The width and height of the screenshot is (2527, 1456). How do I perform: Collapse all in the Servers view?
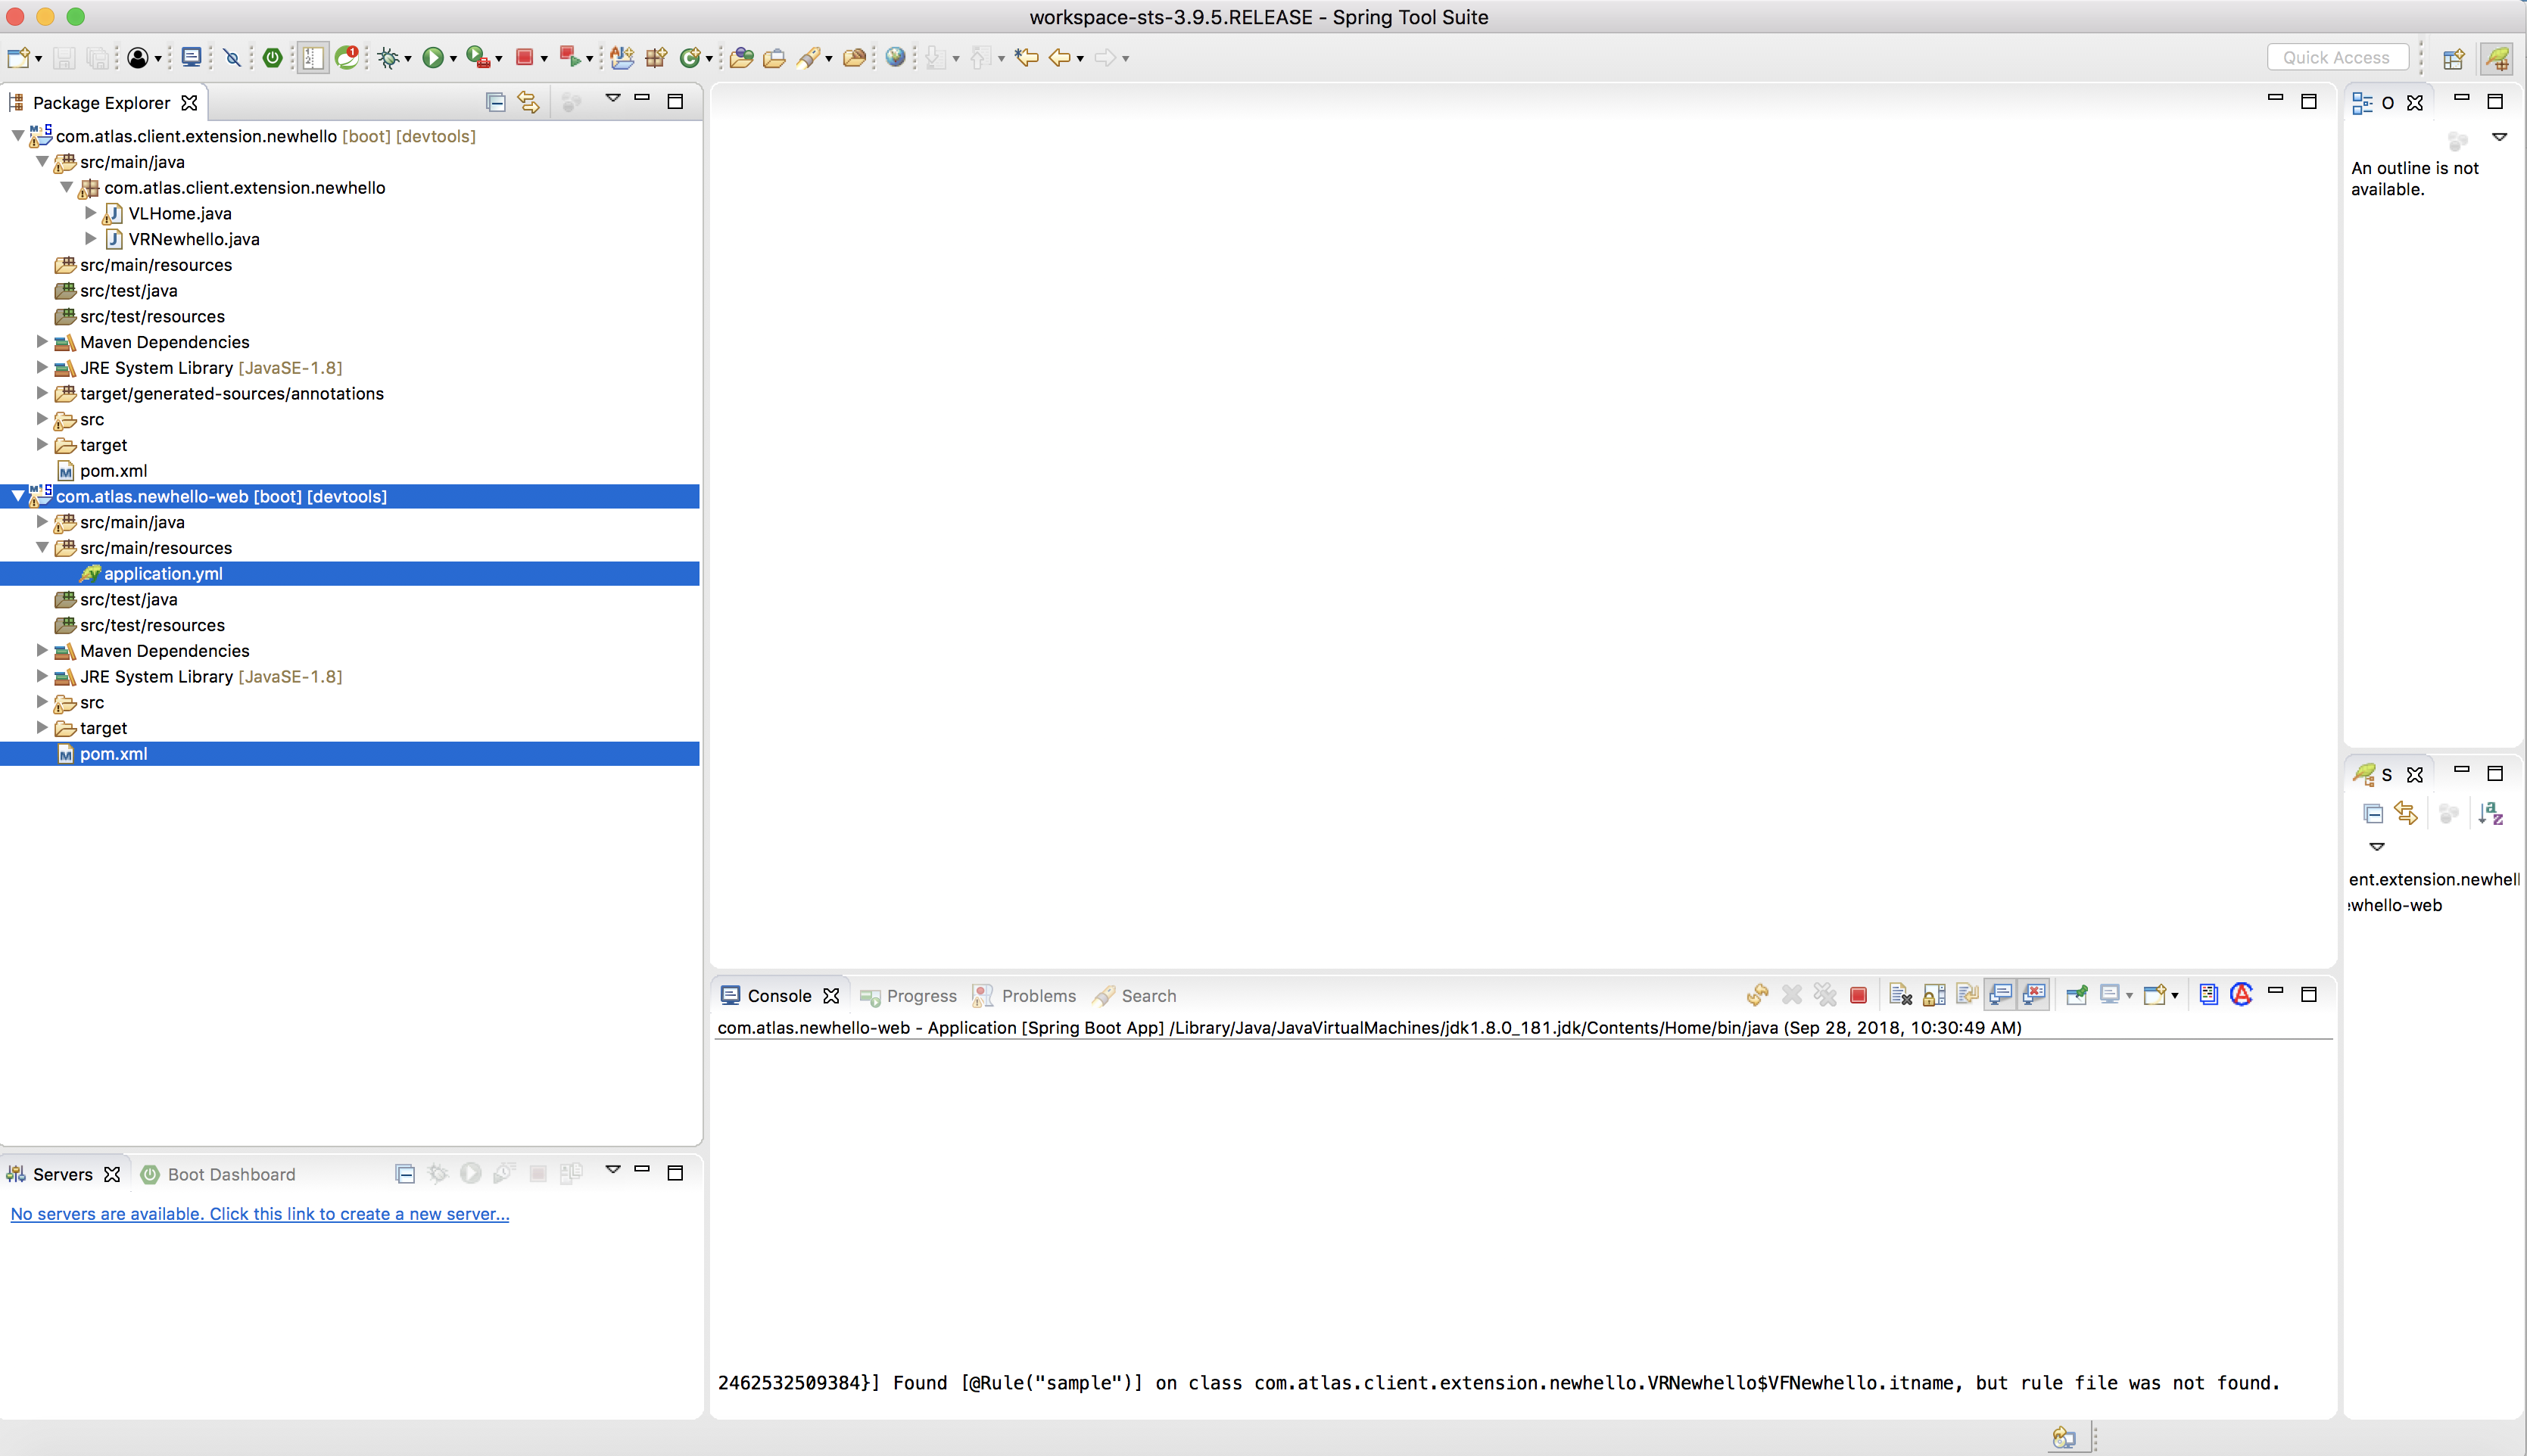(405, 1174)
